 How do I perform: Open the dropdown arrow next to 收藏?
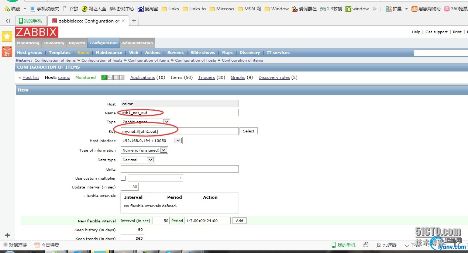click(25, 8)
